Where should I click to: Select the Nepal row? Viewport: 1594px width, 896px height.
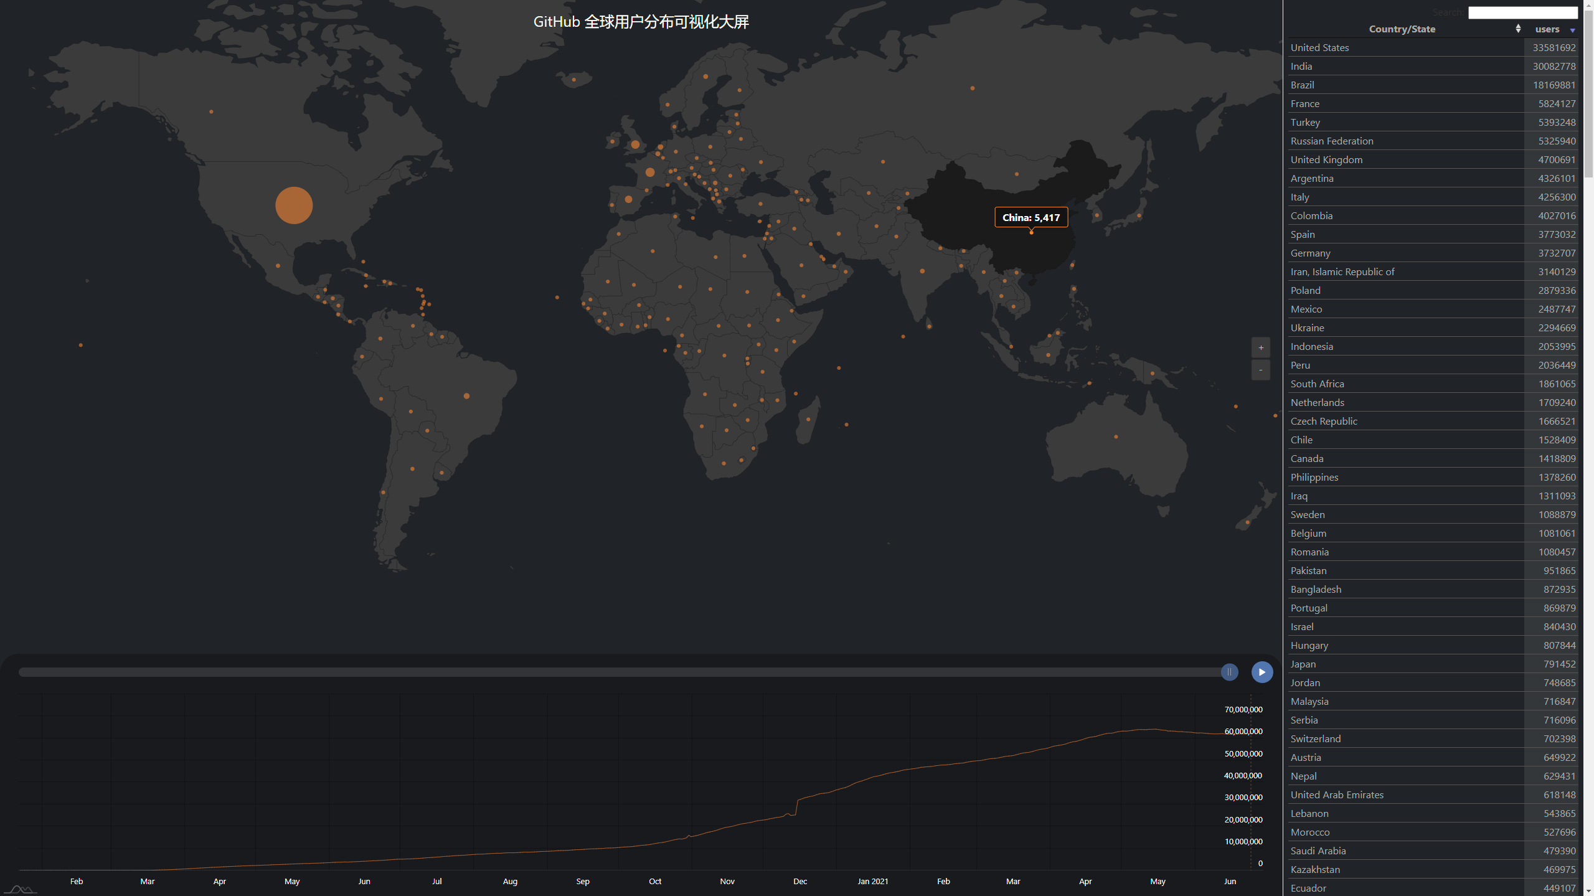pos(1433,776)
